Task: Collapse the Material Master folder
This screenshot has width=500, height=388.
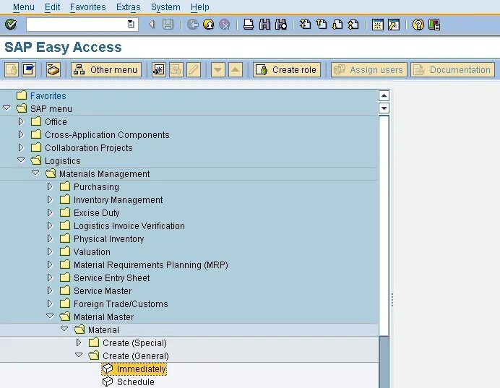Action: (50, 316)
